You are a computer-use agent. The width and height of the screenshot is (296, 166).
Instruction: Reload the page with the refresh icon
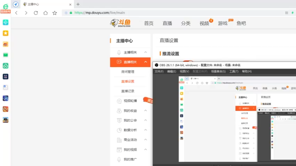tap(36, 13)
